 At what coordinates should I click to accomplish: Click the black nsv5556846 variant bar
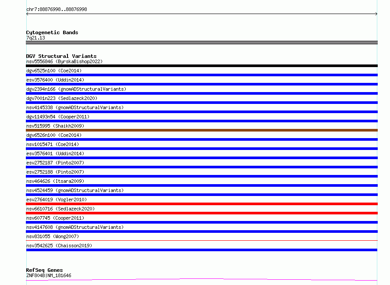[202, 66]
